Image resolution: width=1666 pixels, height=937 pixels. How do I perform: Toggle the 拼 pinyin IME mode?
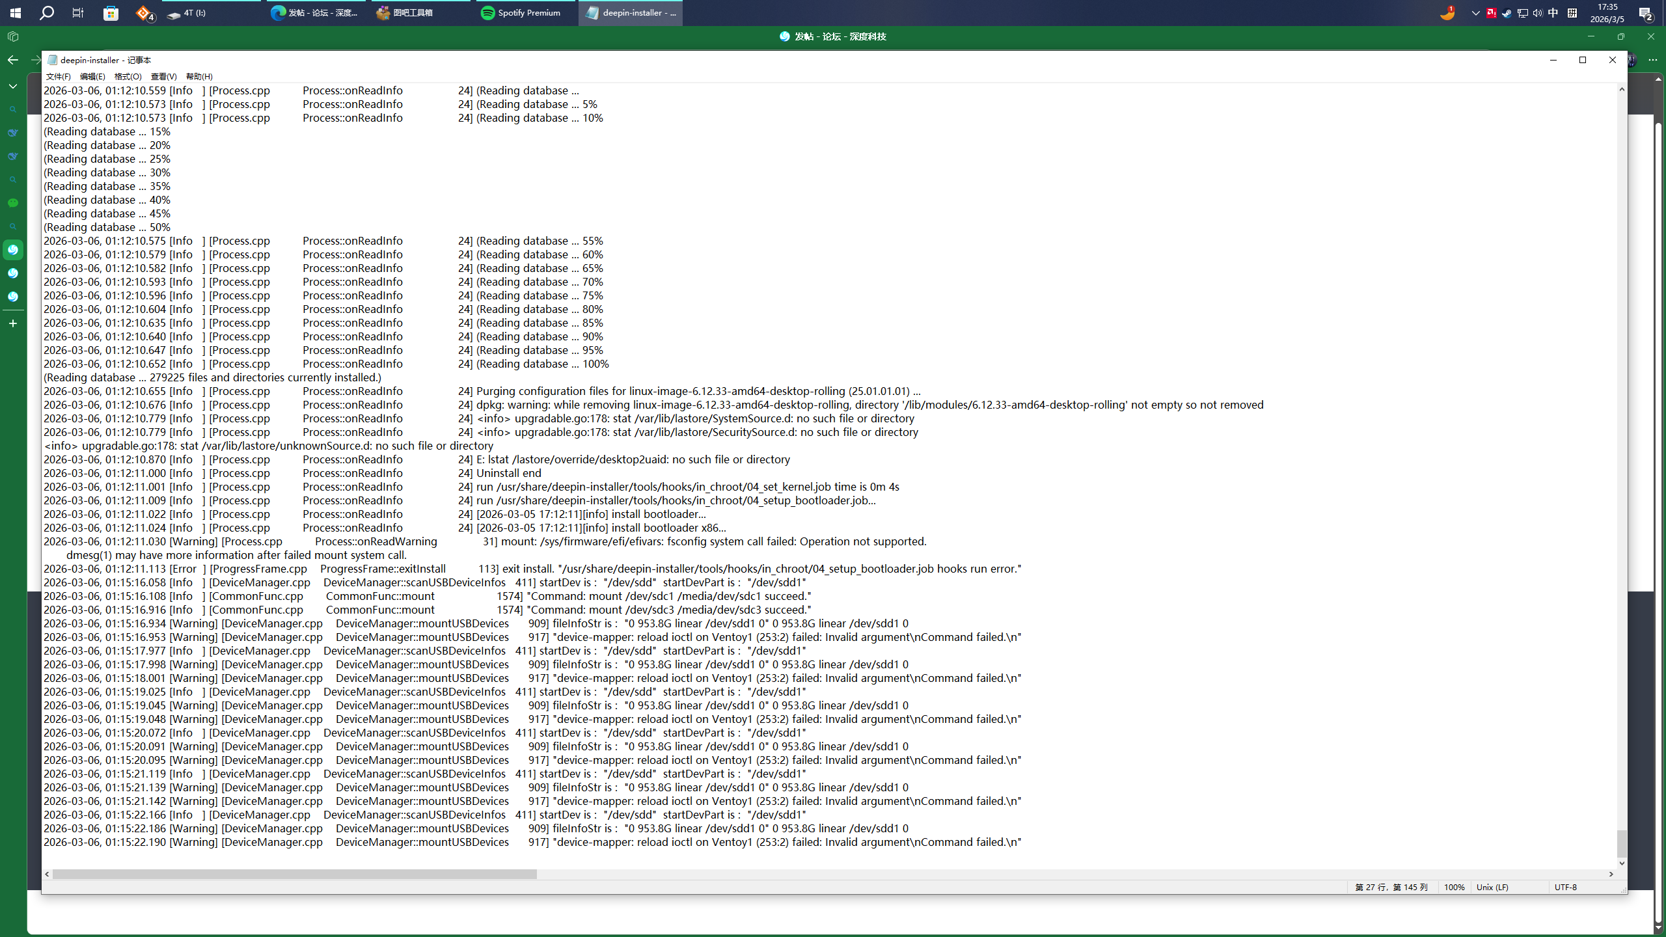[1572, 13]
